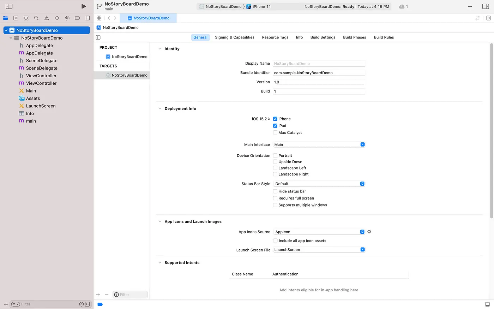The width and height of the screenshot is (494, 309).
Task: Uncheck the iPhone checkbox
Action: (275, 119)
